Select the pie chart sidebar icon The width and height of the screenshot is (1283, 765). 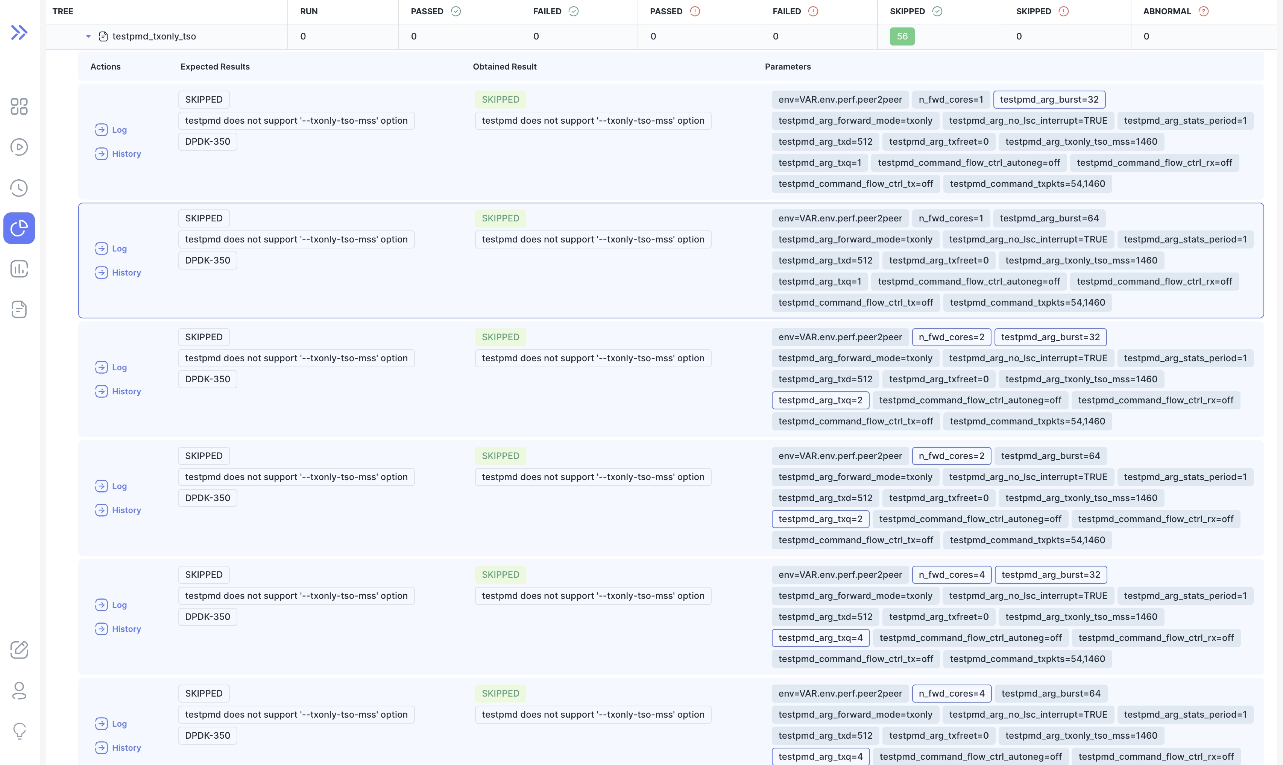click(x=19, y=228)
